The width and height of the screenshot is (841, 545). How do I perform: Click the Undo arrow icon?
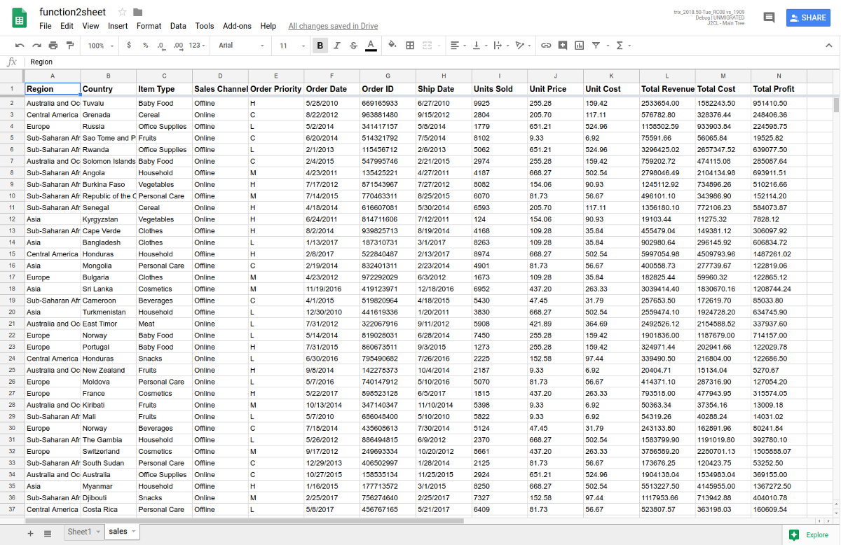20,46
